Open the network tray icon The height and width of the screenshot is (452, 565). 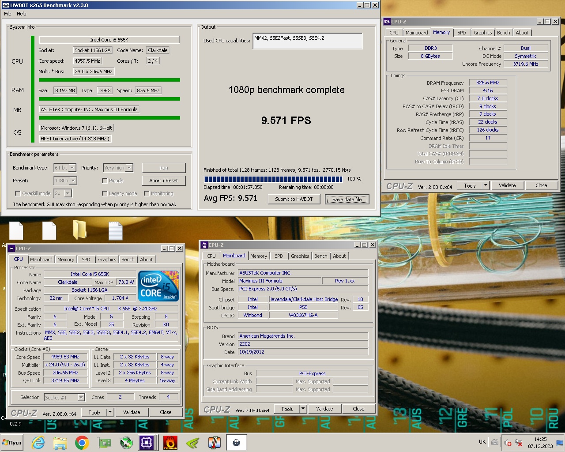pos(519,443)
